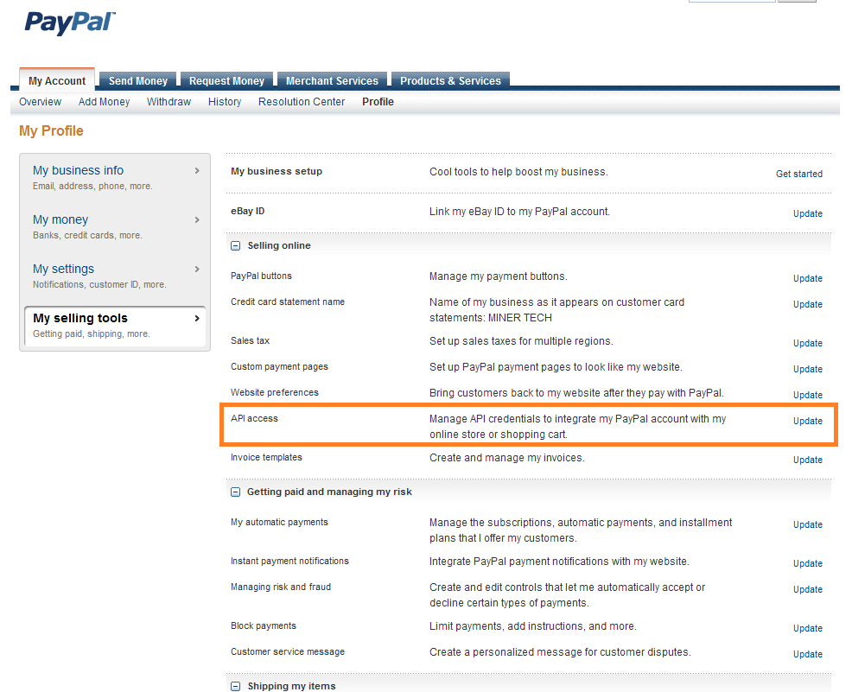Click the PayPal logo
This screenshot has height=692, width=852.
point(69,22)
